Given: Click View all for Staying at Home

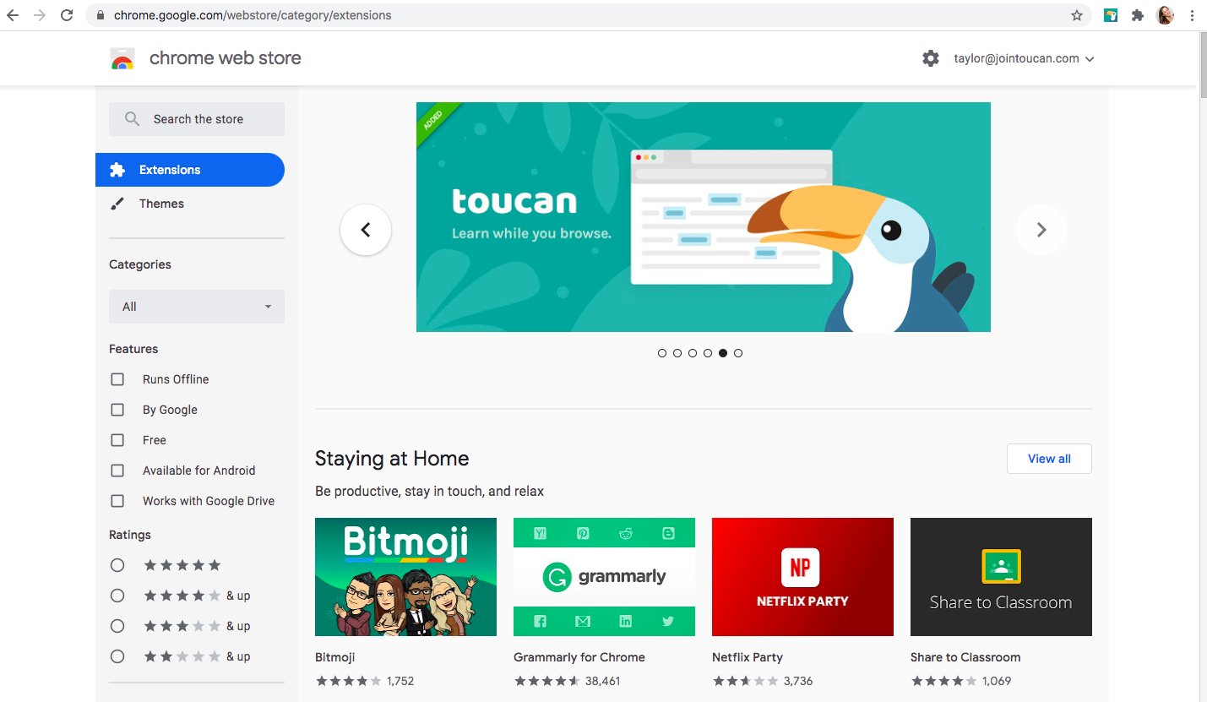Looking at the screenshot, I should [1049, 459].
